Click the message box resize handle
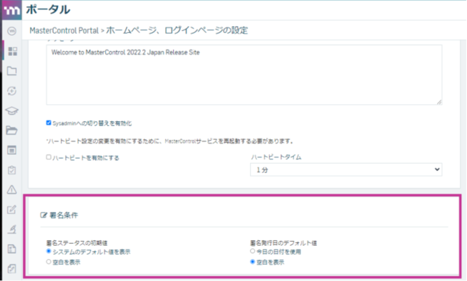This screenshot has height=281, width=467. 440,102
